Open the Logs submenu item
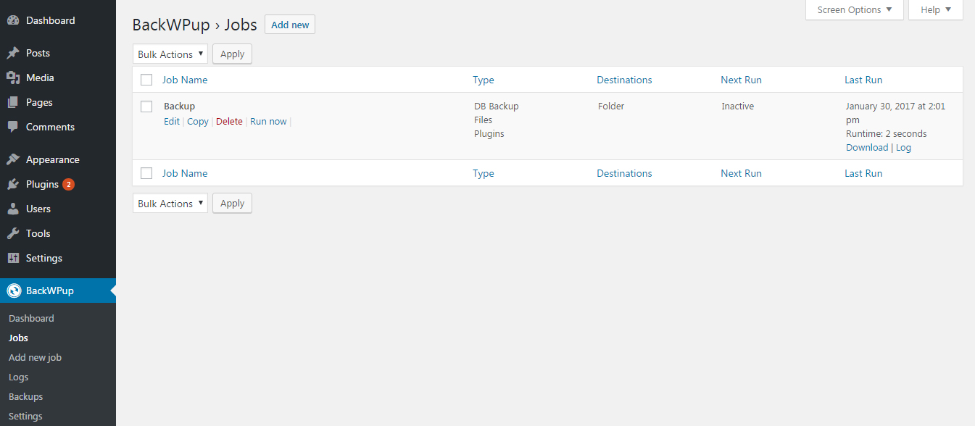Image resolution: width=975 pixels, height=426 pixels. (19, 377)
